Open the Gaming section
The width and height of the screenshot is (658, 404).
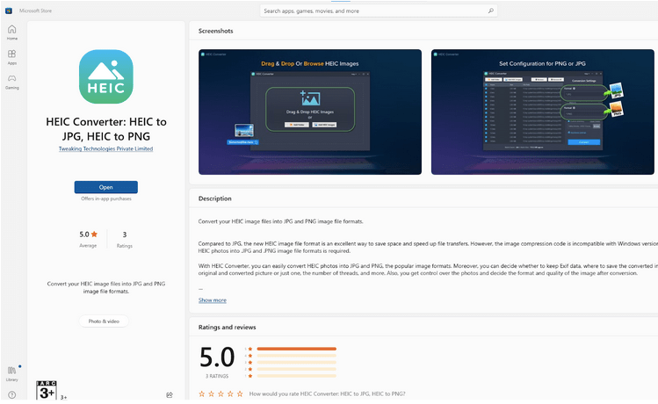[x=11, y=82]
